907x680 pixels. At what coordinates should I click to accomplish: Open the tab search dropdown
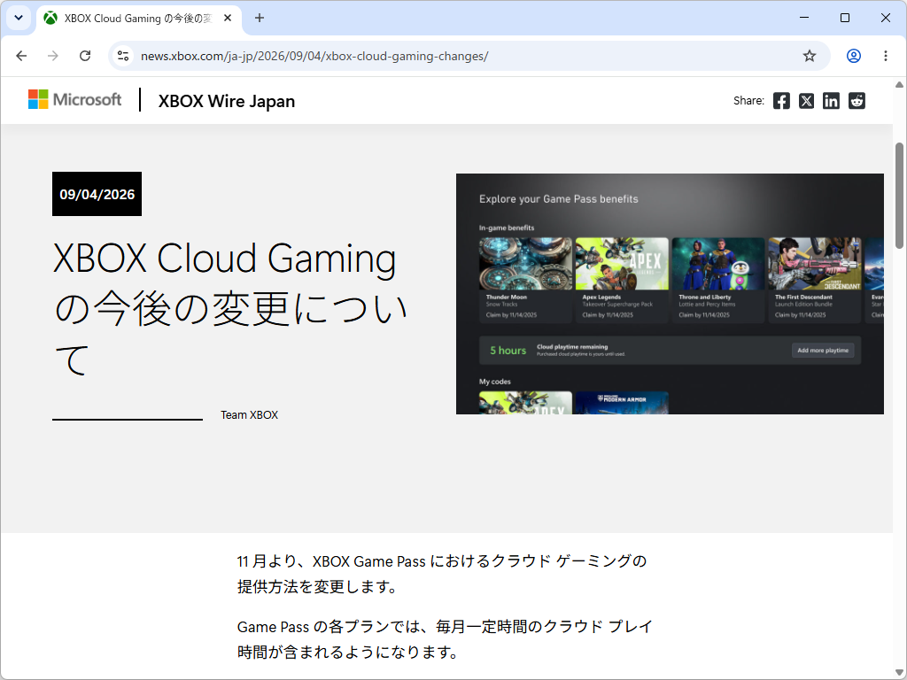click(19, 18)
